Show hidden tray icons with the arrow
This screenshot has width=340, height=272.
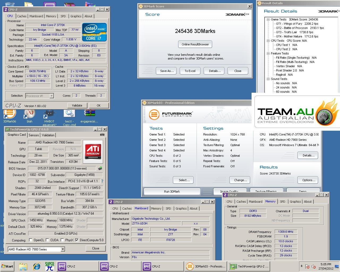301,266
